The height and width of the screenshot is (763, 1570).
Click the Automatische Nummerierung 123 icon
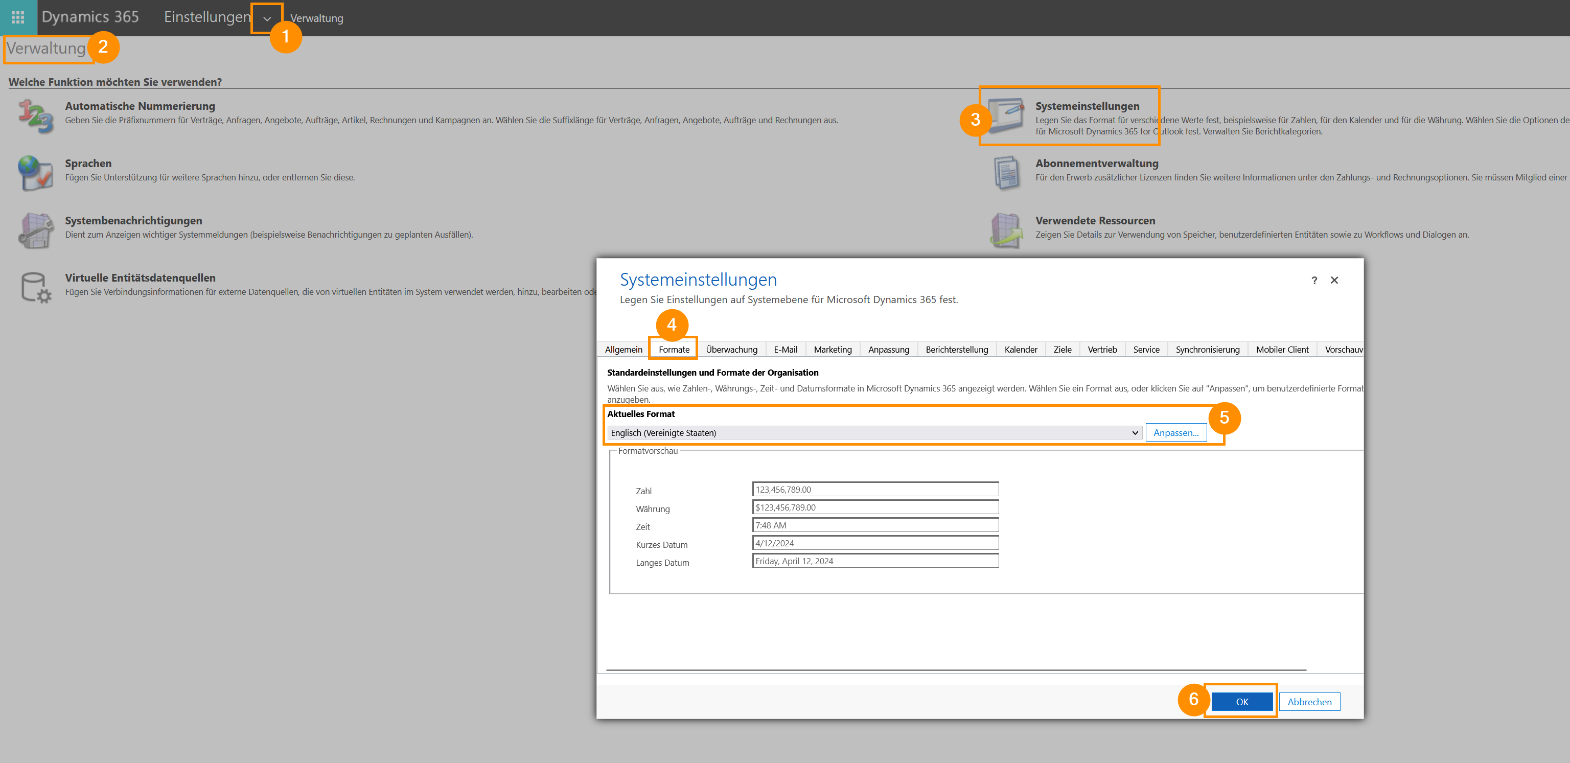35,116
